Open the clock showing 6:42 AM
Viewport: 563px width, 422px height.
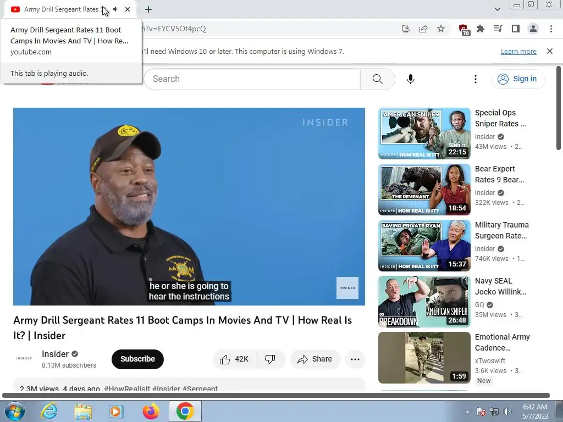pos(535,412)
